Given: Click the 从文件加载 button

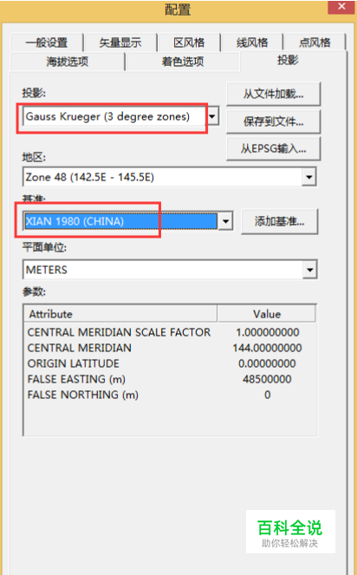Looking at the screenshot, I should tap(274, 95).
